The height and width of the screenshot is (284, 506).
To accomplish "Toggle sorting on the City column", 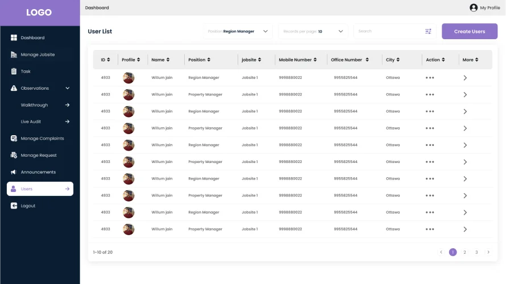I will 398,60.
